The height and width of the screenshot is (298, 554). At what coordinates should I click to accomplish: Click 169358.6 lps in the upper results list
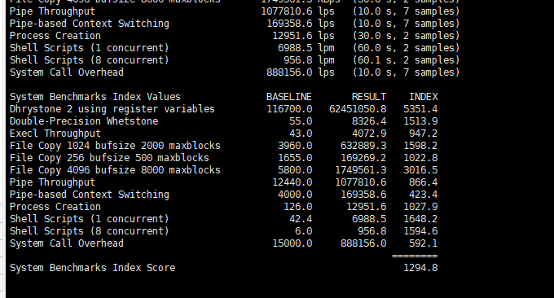click(301, 24)
